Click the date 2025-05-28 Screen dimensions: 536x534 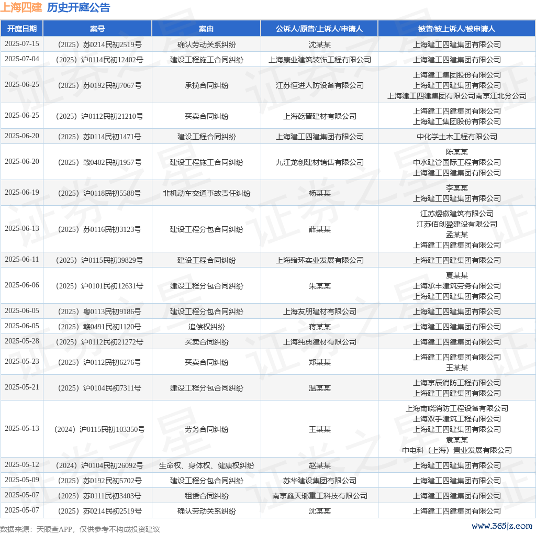tap(22, 341)
